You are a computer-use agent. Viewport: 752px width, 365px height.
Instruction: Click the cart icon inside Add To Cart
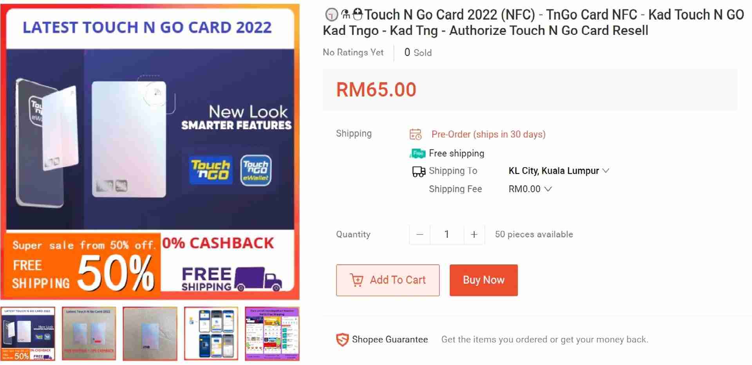[x=357, y=280]
